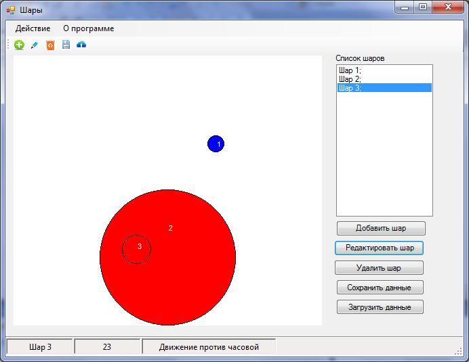The image size is (469, 362).
Task: Click the Список шаров label
Action: click(x=360, y=58)
